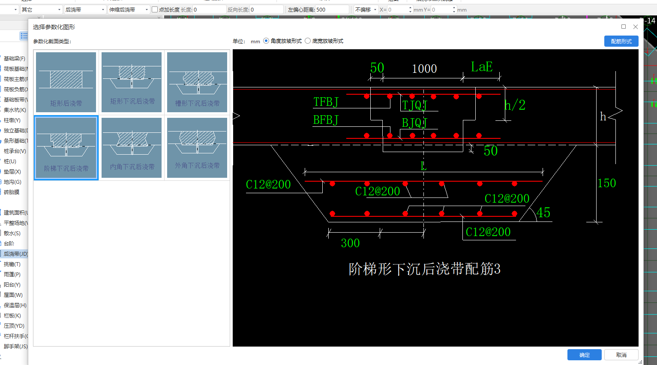Open the 后浇带 dropdown in toolbar
This screenshot has height=365, width=657.
tap(85, 9)
